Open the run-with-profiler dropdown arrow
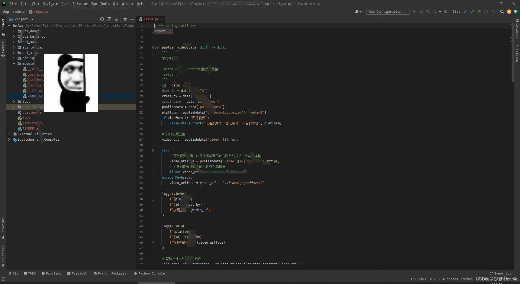 click(440, 12)
